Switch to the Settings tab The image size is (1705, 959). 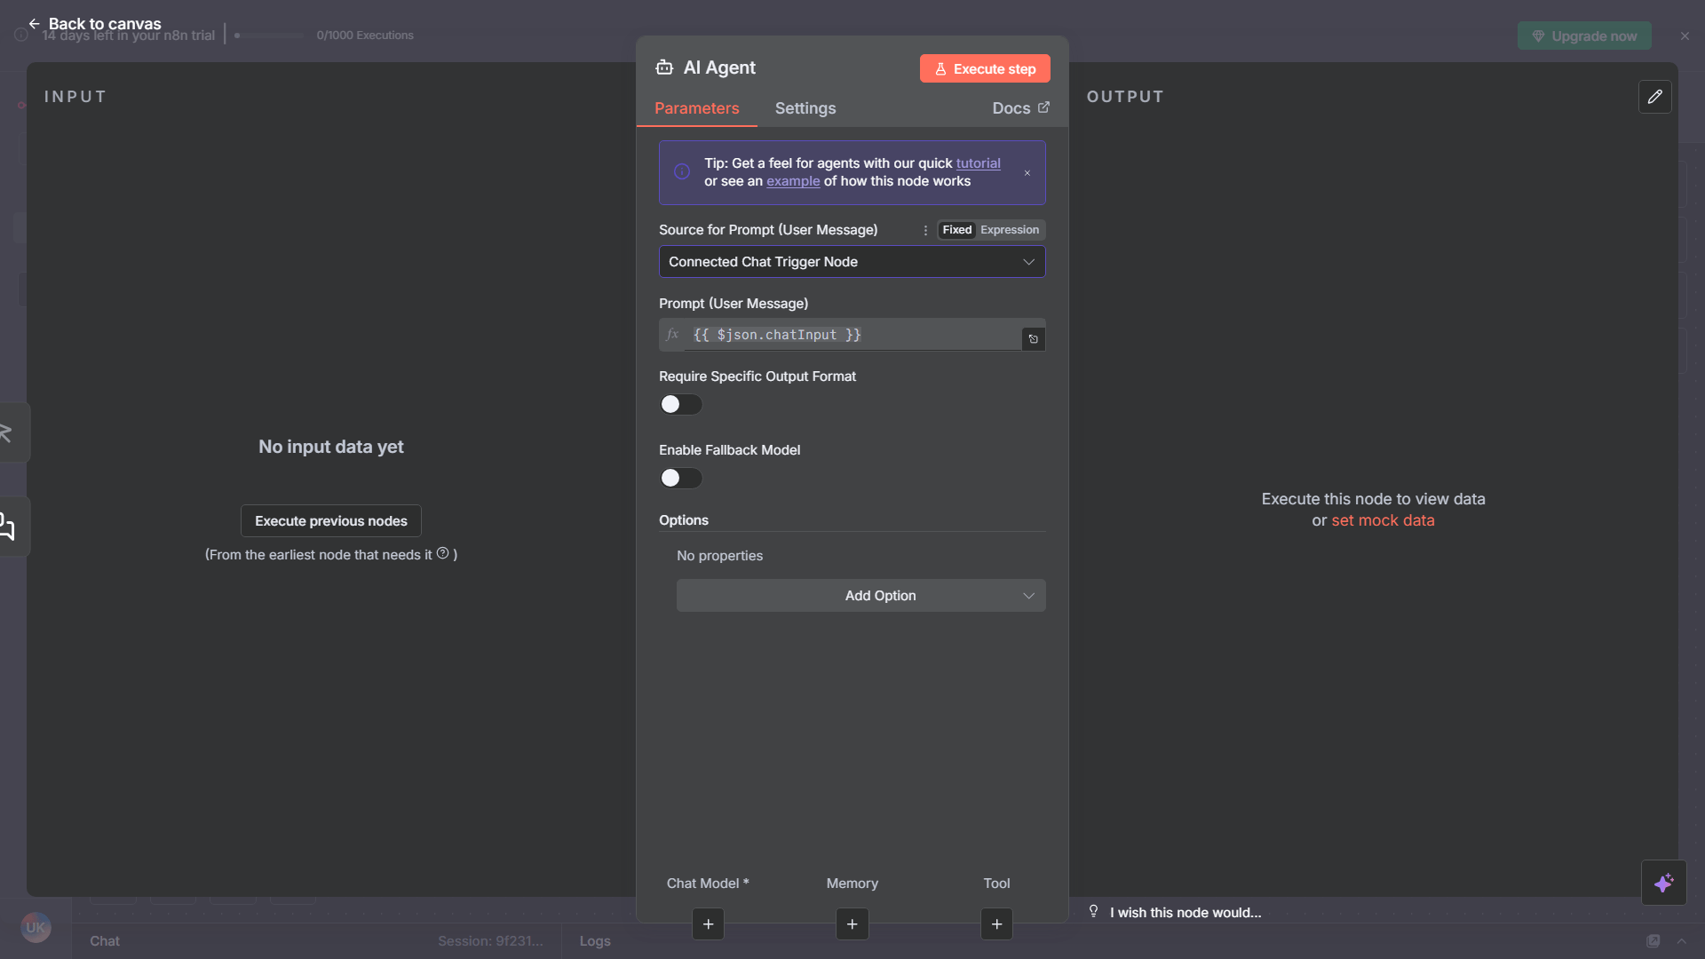[x=805, y=108]
